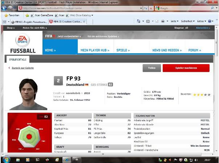Click the browser Forward arrow button
This screenshot has width=219, height=163.
pyautogui.click(x=10, y=8)
